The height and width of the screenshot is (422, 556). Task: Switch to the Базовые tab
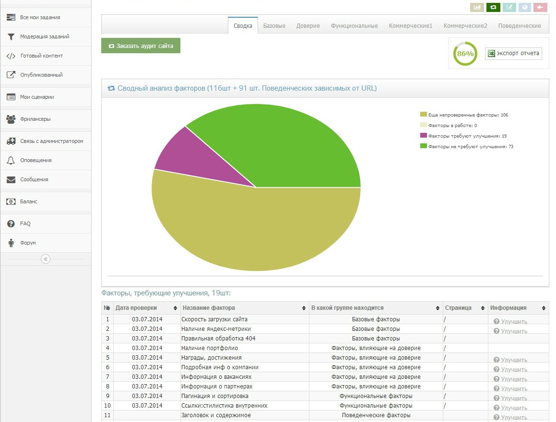tap(274, 26)
